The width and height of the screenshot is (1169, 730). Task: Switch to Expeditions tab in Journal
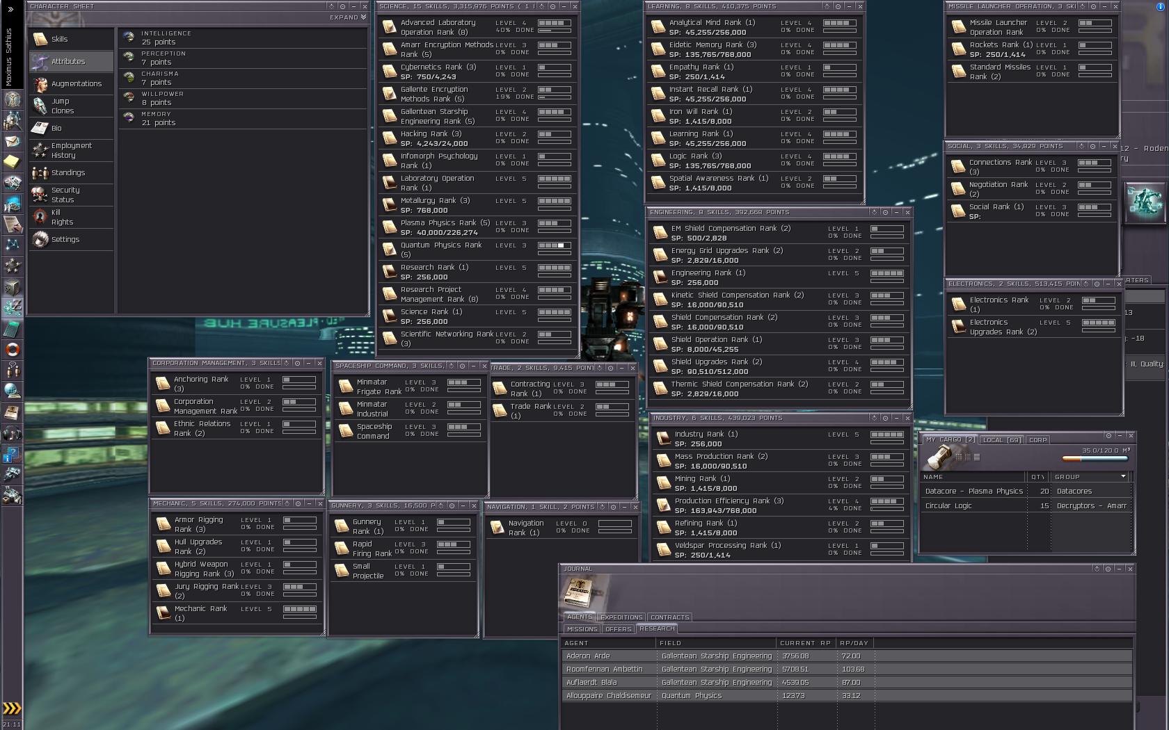click(x=621, y=617)
